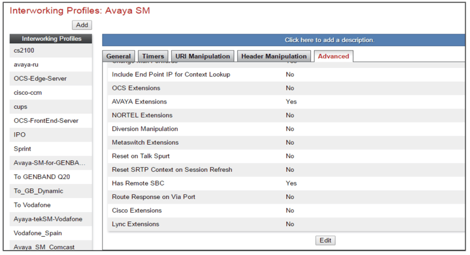Select the To GENBAND Q20 profile
Screen dimensions: 470x255
click(51, 177)
